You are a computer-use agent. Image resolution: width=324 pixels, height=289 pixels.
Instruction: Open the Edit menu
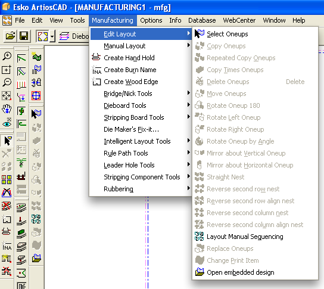37,20
